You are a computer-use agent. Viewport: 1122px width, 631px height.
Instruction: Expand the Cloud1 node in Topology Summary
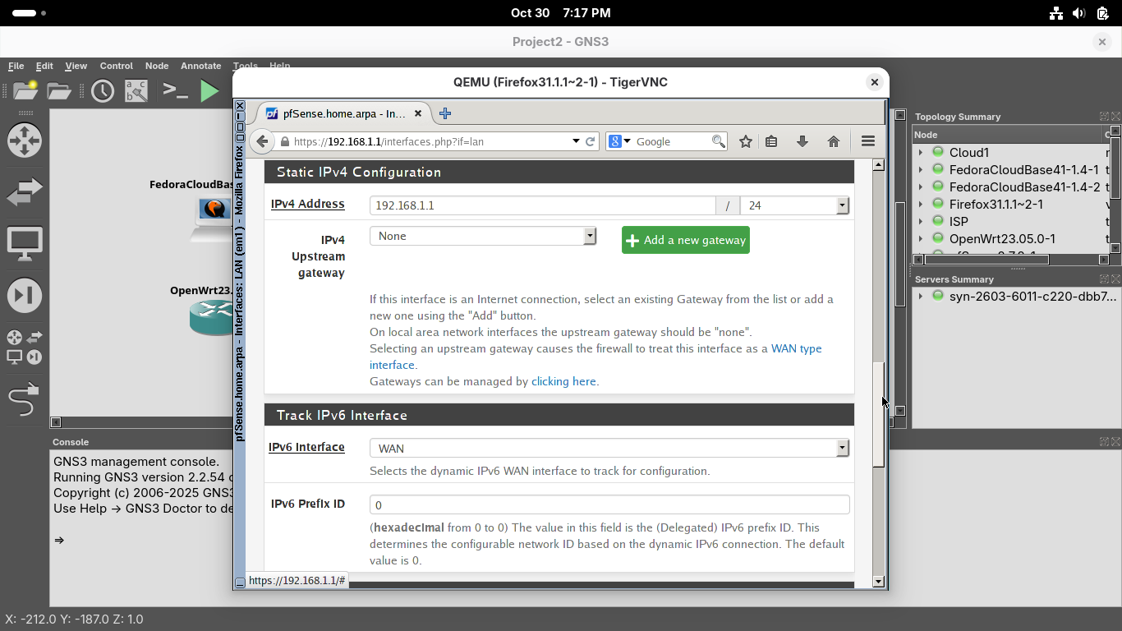pos(921,153)
